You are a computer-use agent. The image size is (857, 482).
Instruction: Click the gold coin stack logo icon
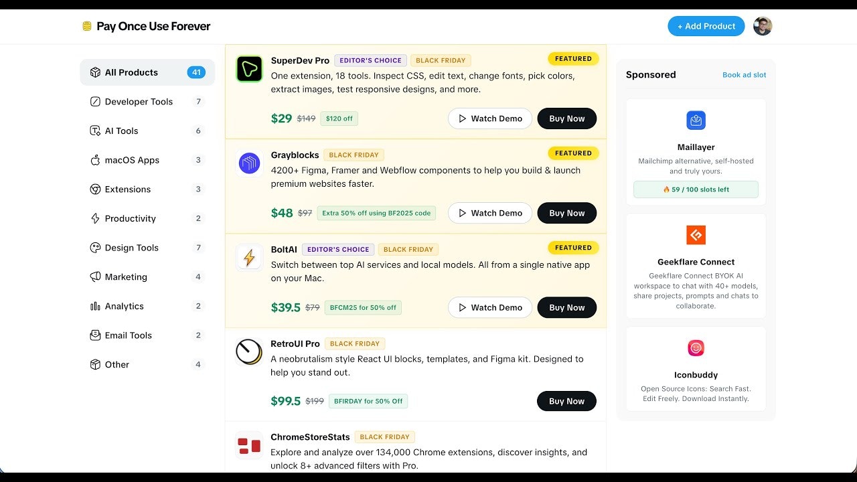[86, 26]
